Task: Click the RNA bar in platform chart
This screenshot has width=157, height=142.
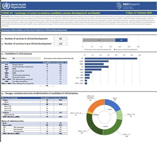Action: [93, 70]
